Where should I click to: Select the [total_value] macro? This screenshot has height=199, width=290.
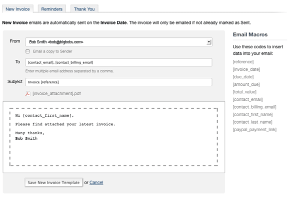[244, 92]
